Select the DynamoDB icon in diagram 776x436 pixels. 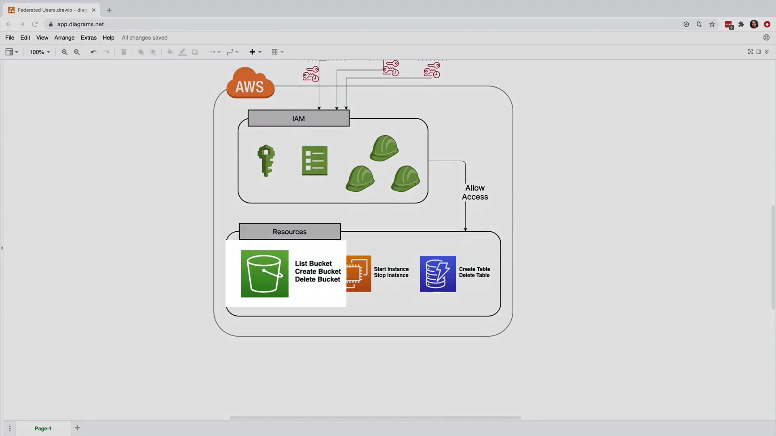pyautogui.click(x=438, y=274)
